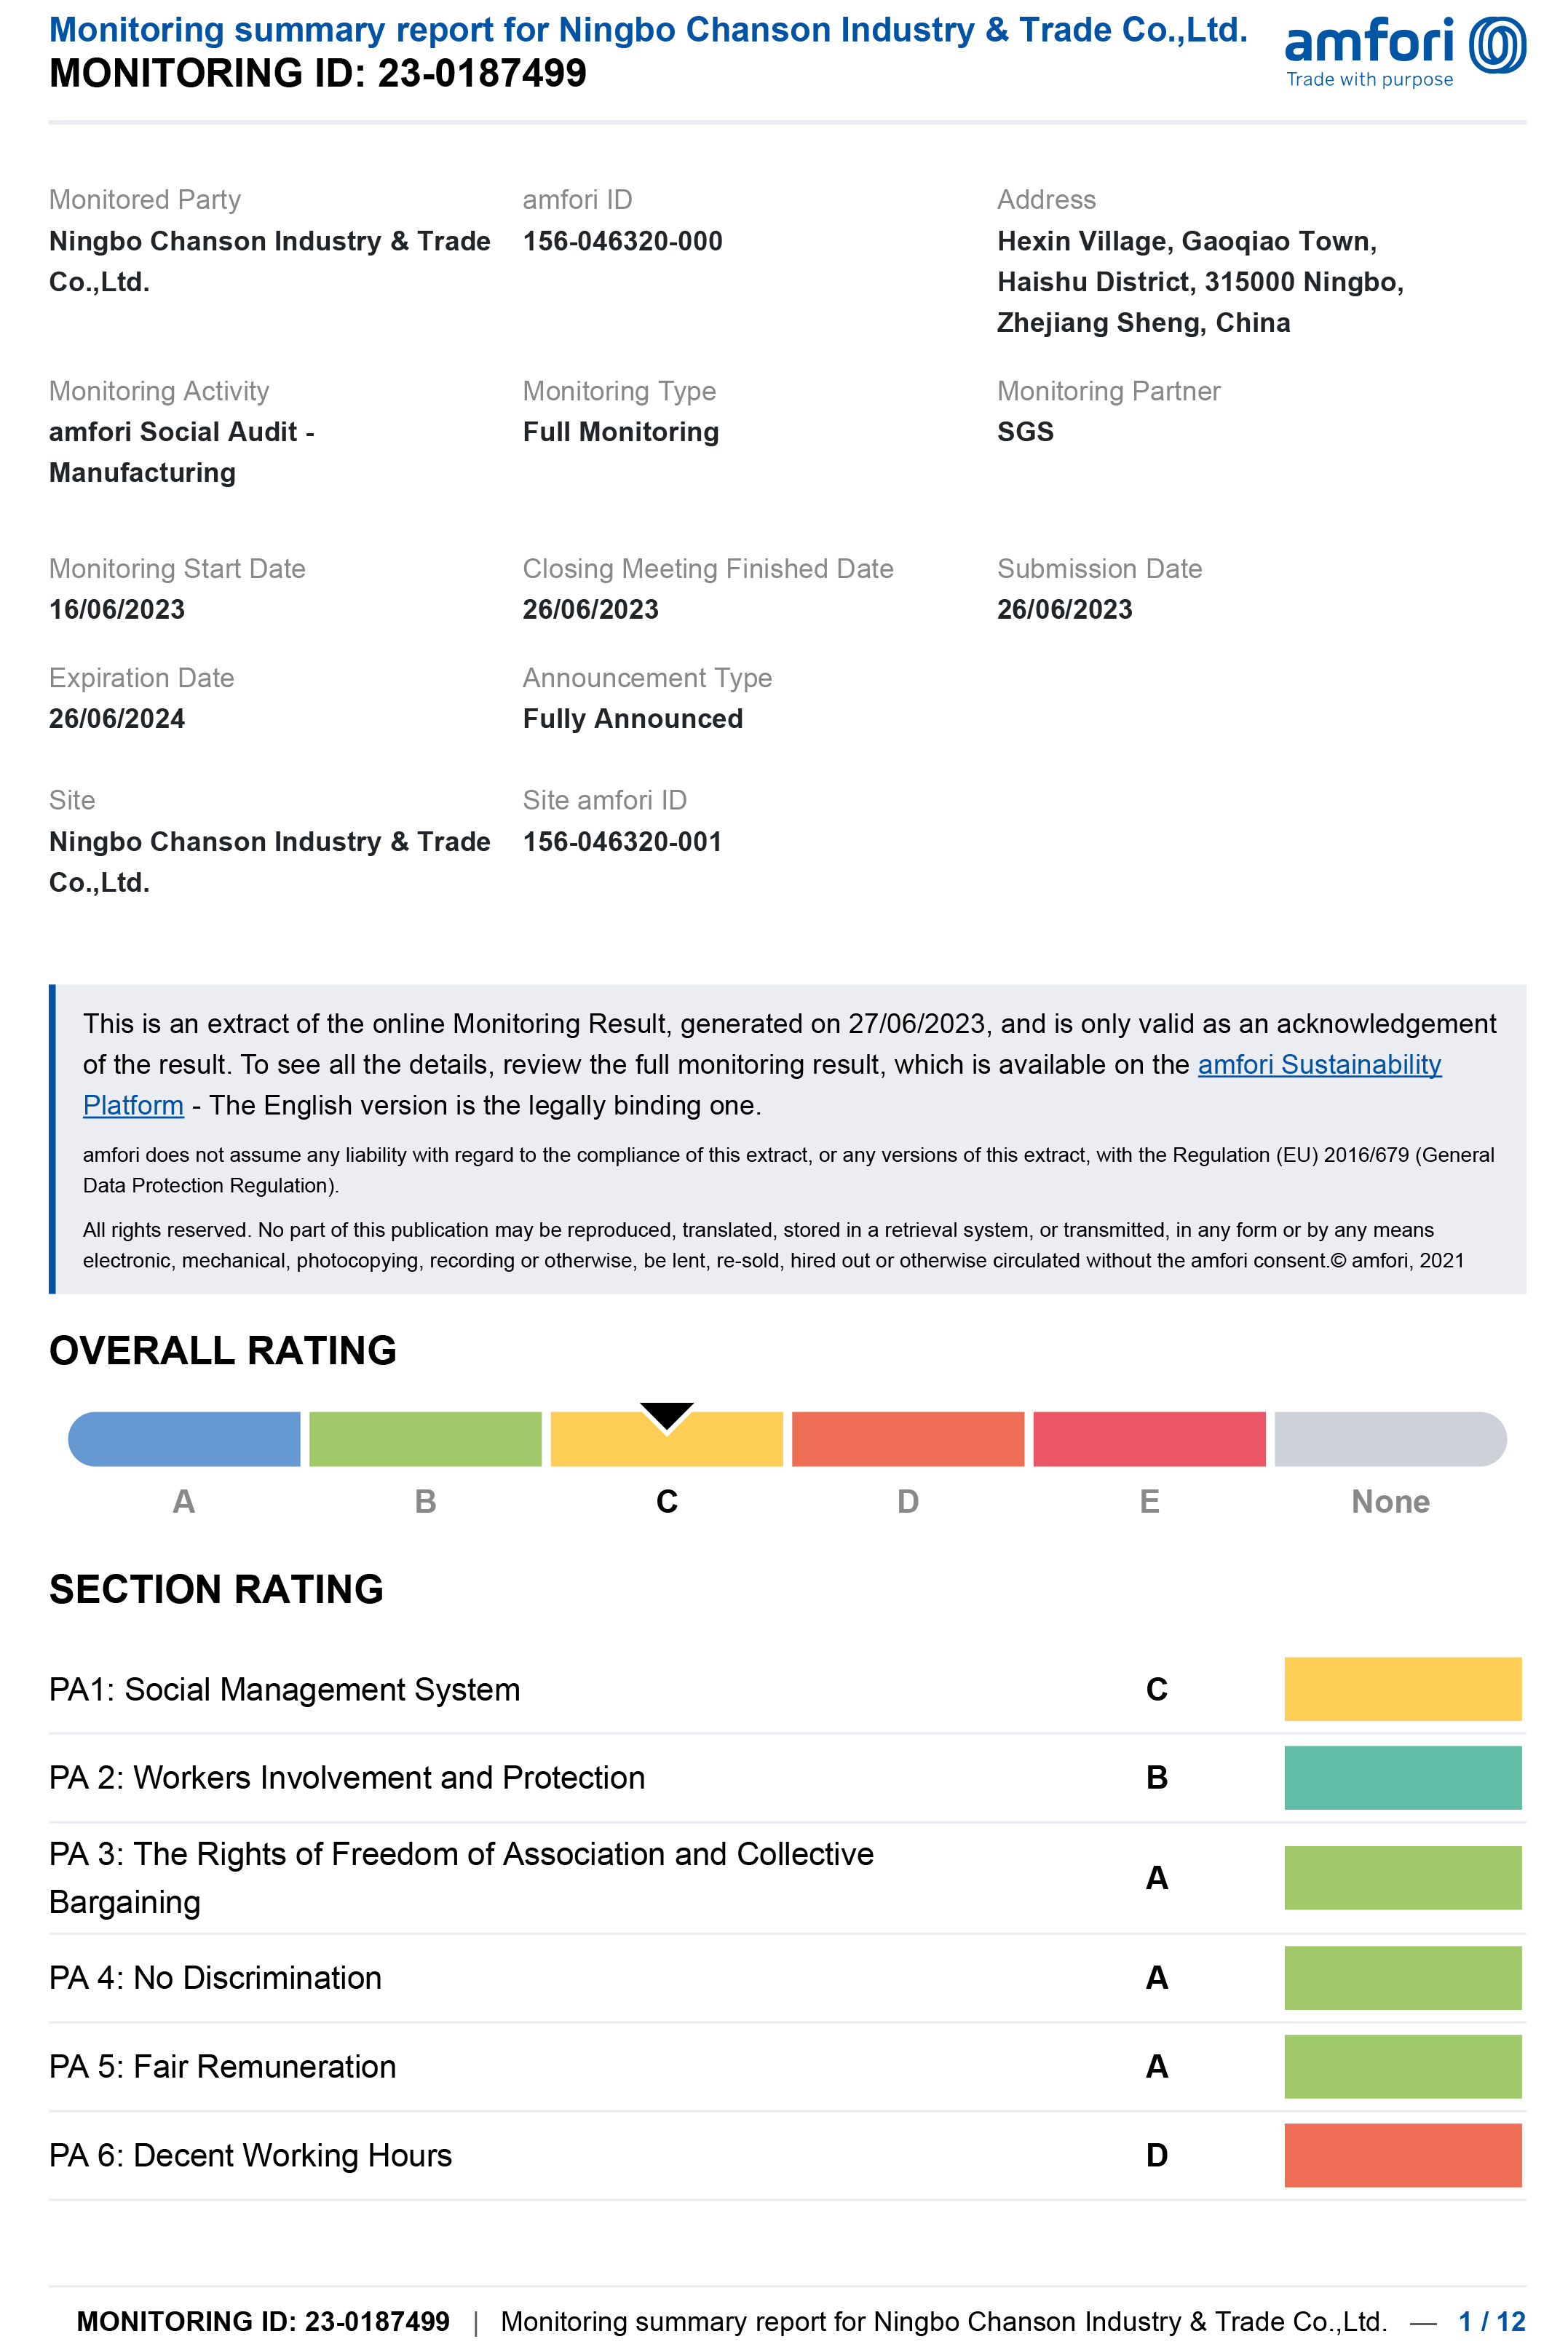This screenshot has width=1568, height=2347.
Task: Open the amfori Sustainability Platform link
Action: [1318, 1064]
